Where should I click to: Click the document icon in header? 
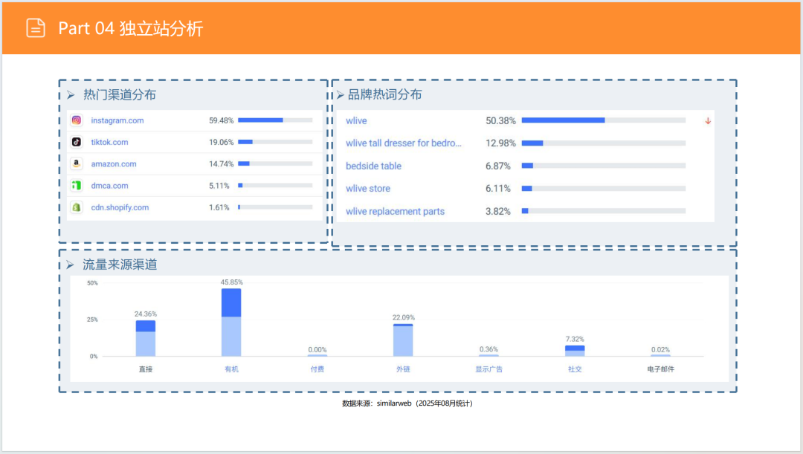coord(36,27)
